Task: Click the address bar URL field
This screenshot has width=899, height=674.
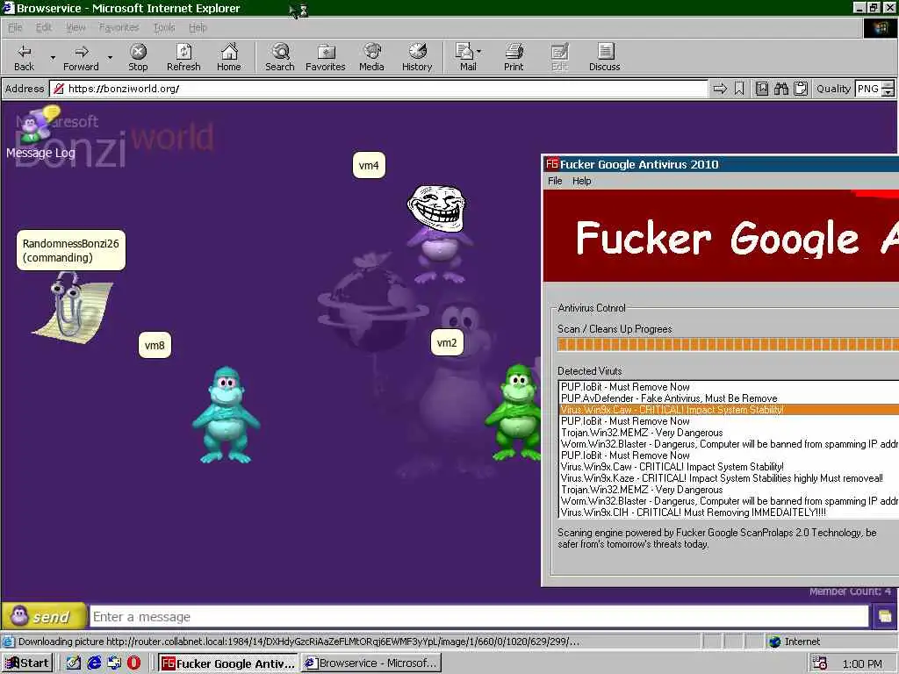Action: [380, 89]
